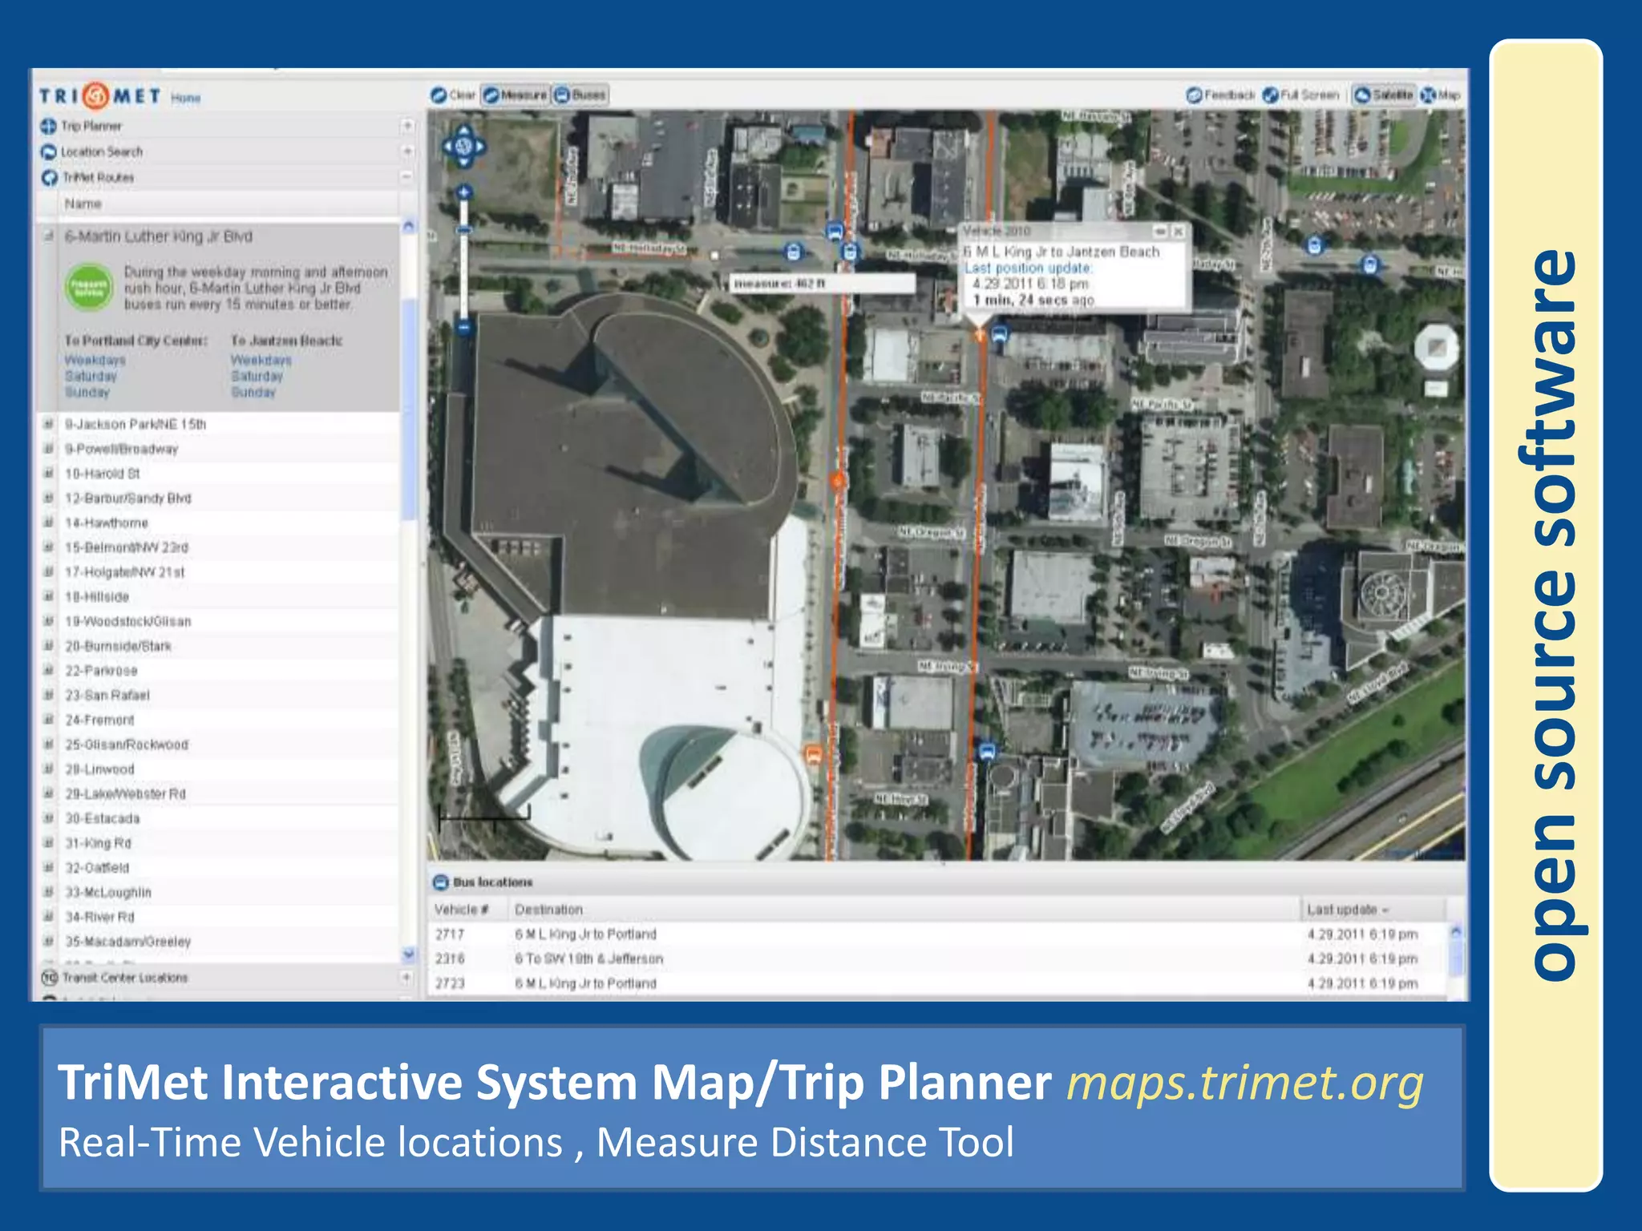This screenshot has width=1642, height=1231.
Task: Click the TriMet Home link
Action: 185,98
